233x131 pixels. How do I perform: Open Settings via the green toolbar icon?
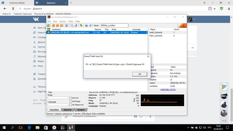tap(81, 26)
